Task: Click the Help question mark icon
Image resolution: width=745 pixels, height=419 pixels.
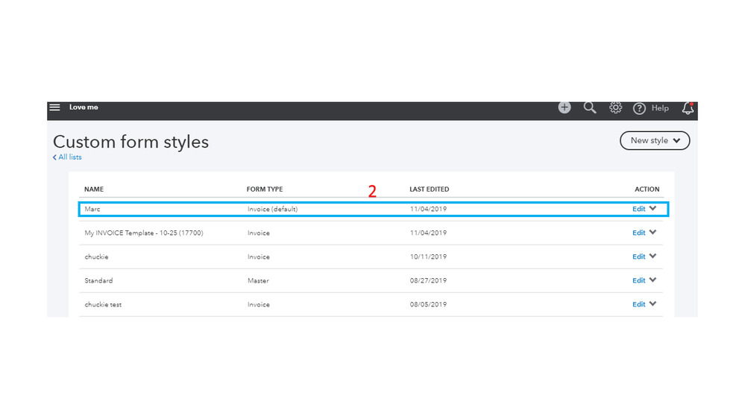Action: (x=639, y=108)
